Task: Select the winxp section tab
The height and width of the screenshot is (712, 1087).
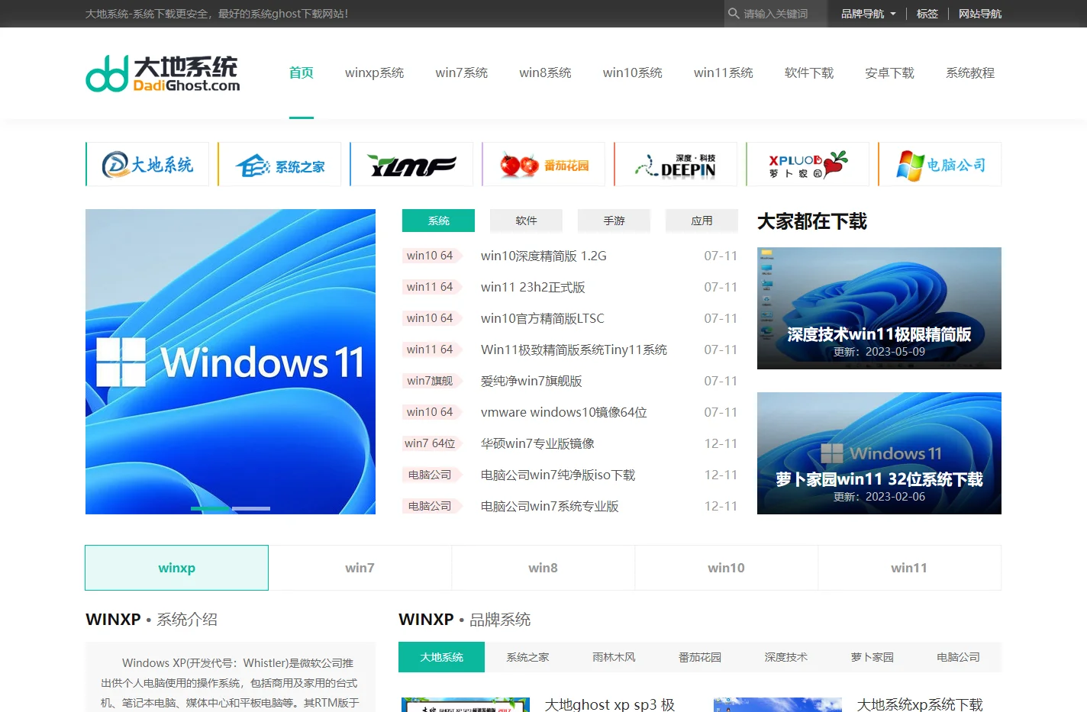Action: pyautogui.click(x=177, y=568)
